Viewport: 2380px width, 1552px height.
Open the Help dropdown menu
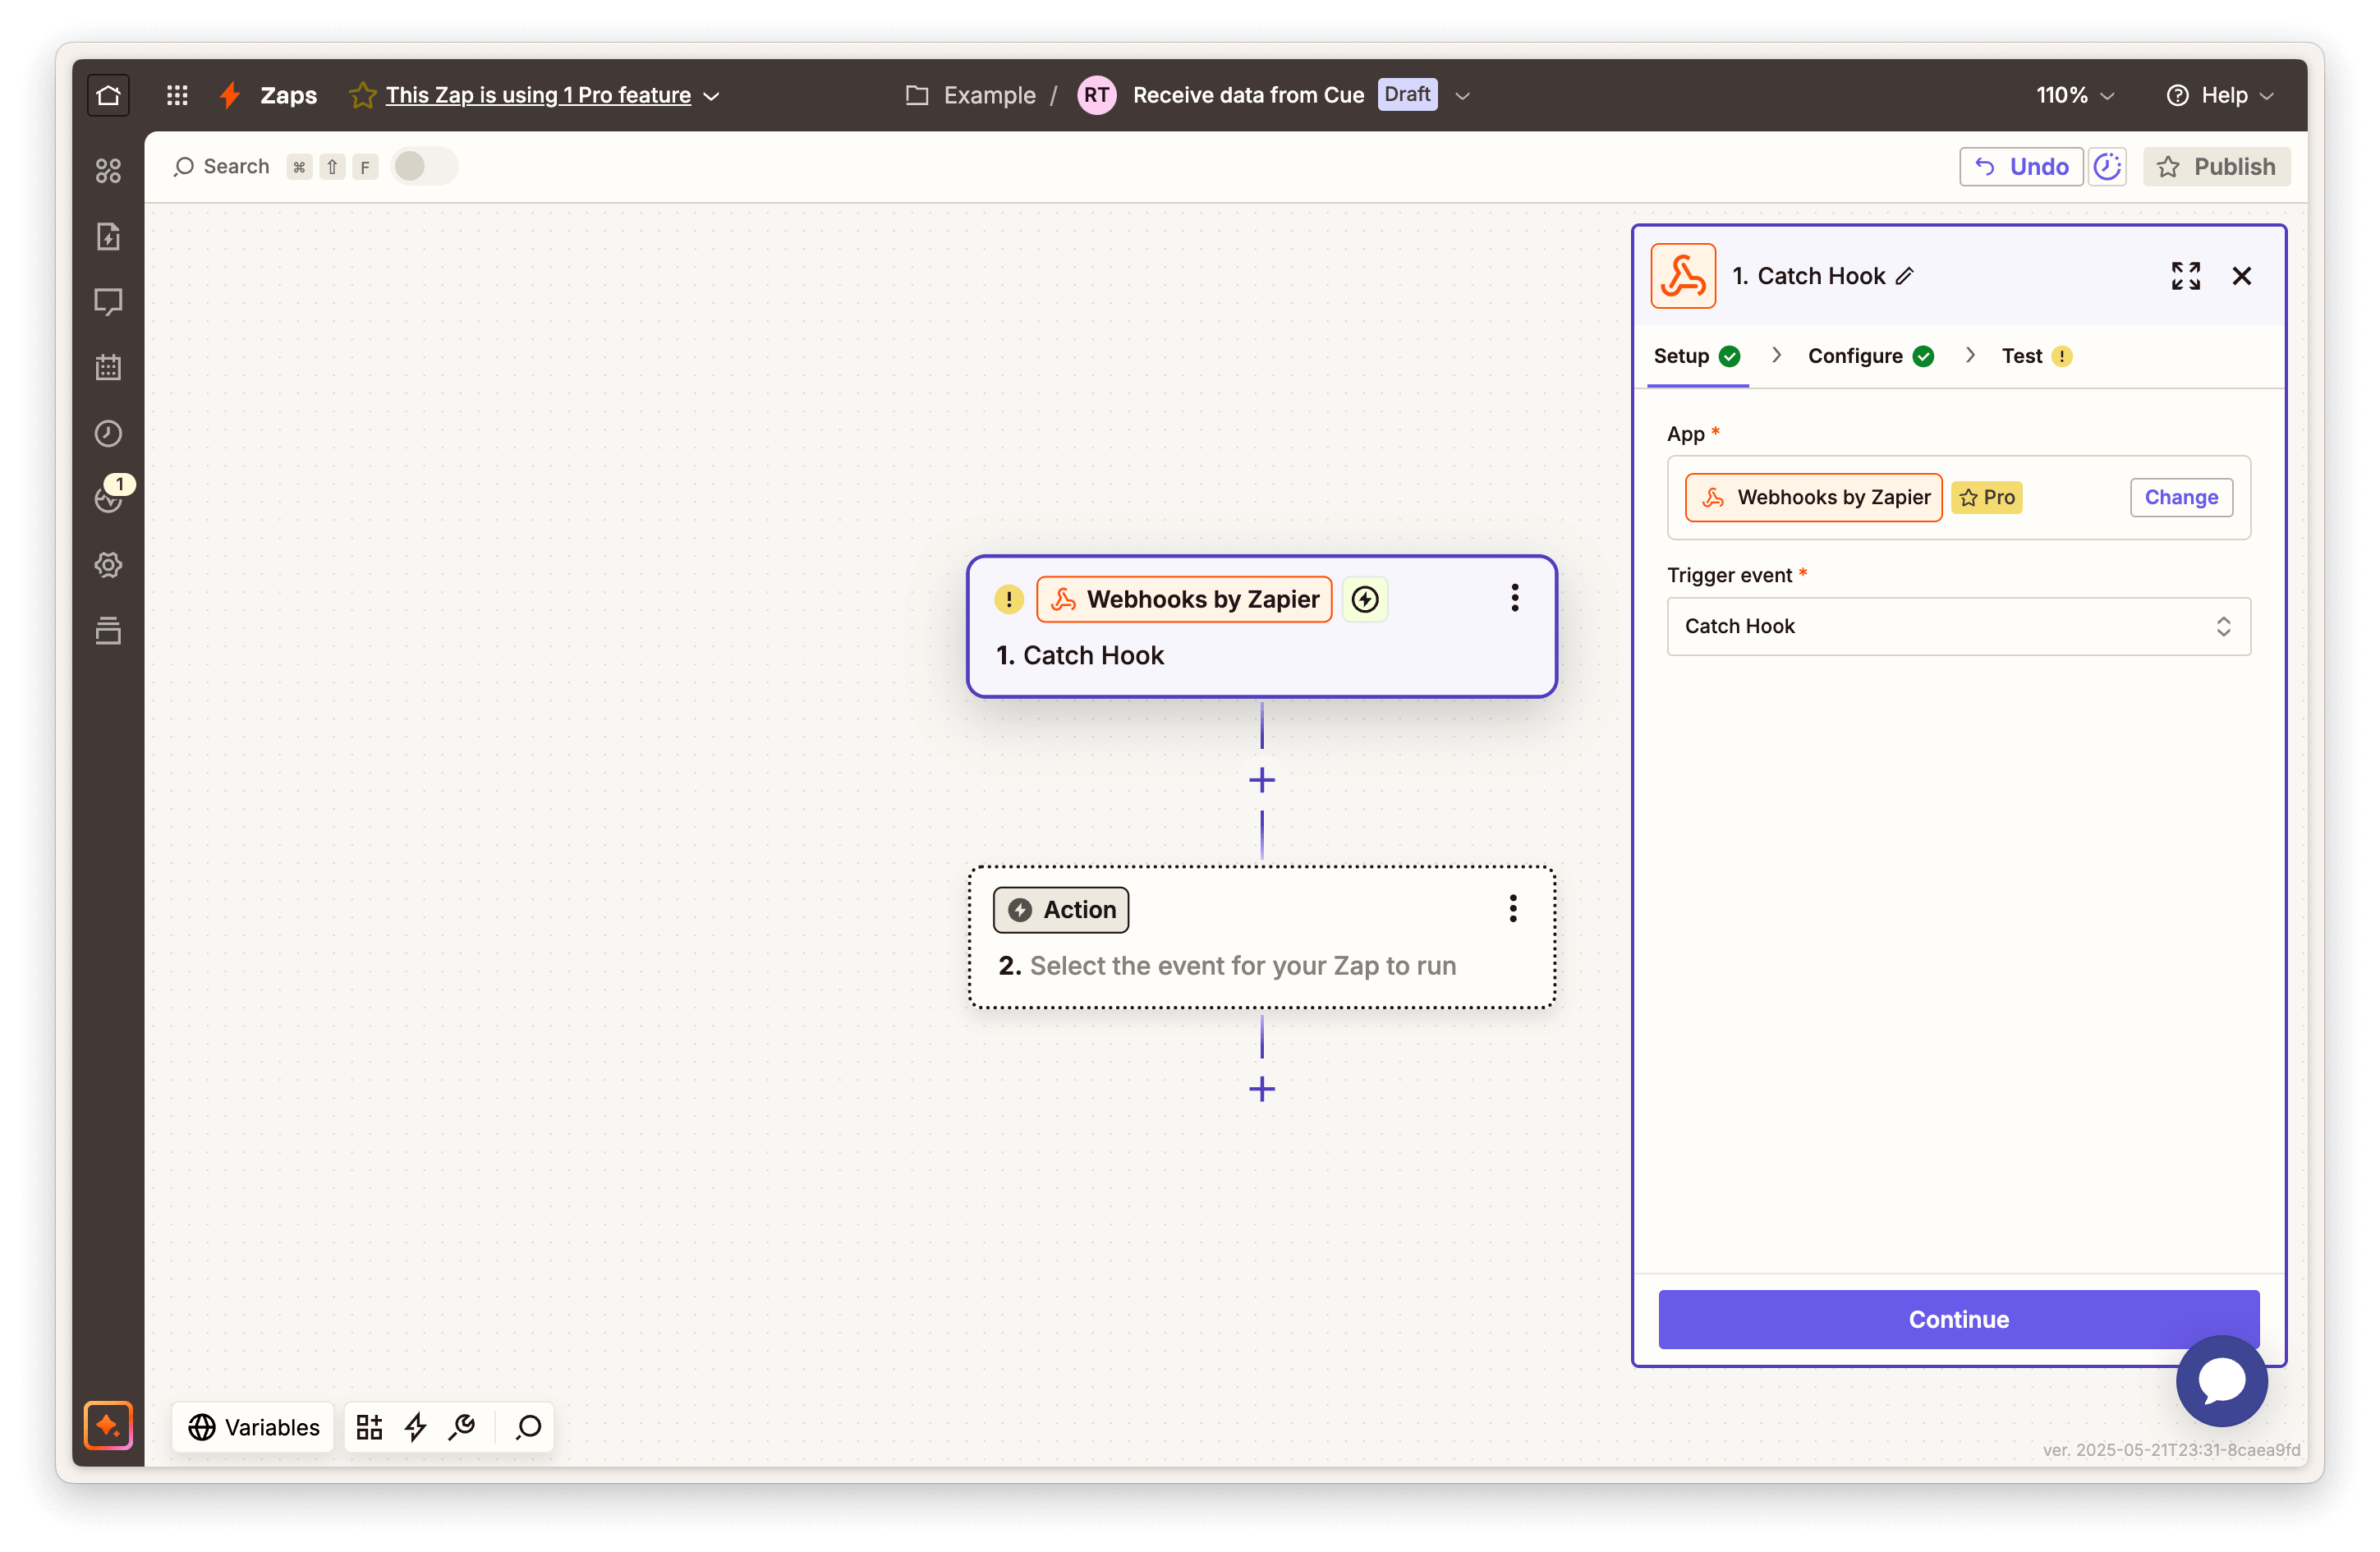[2220, 95]
